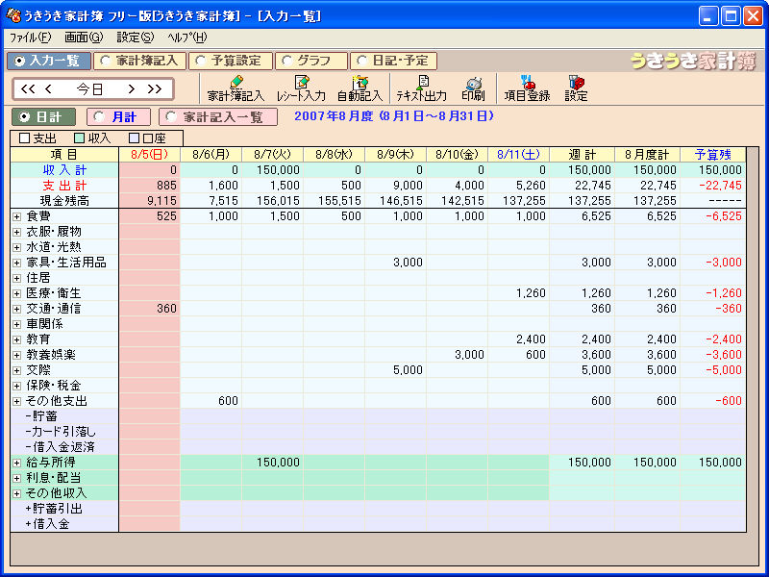Select the 8/11(土) column header
The height and width of the screenshot is (577, 769).
518,155
